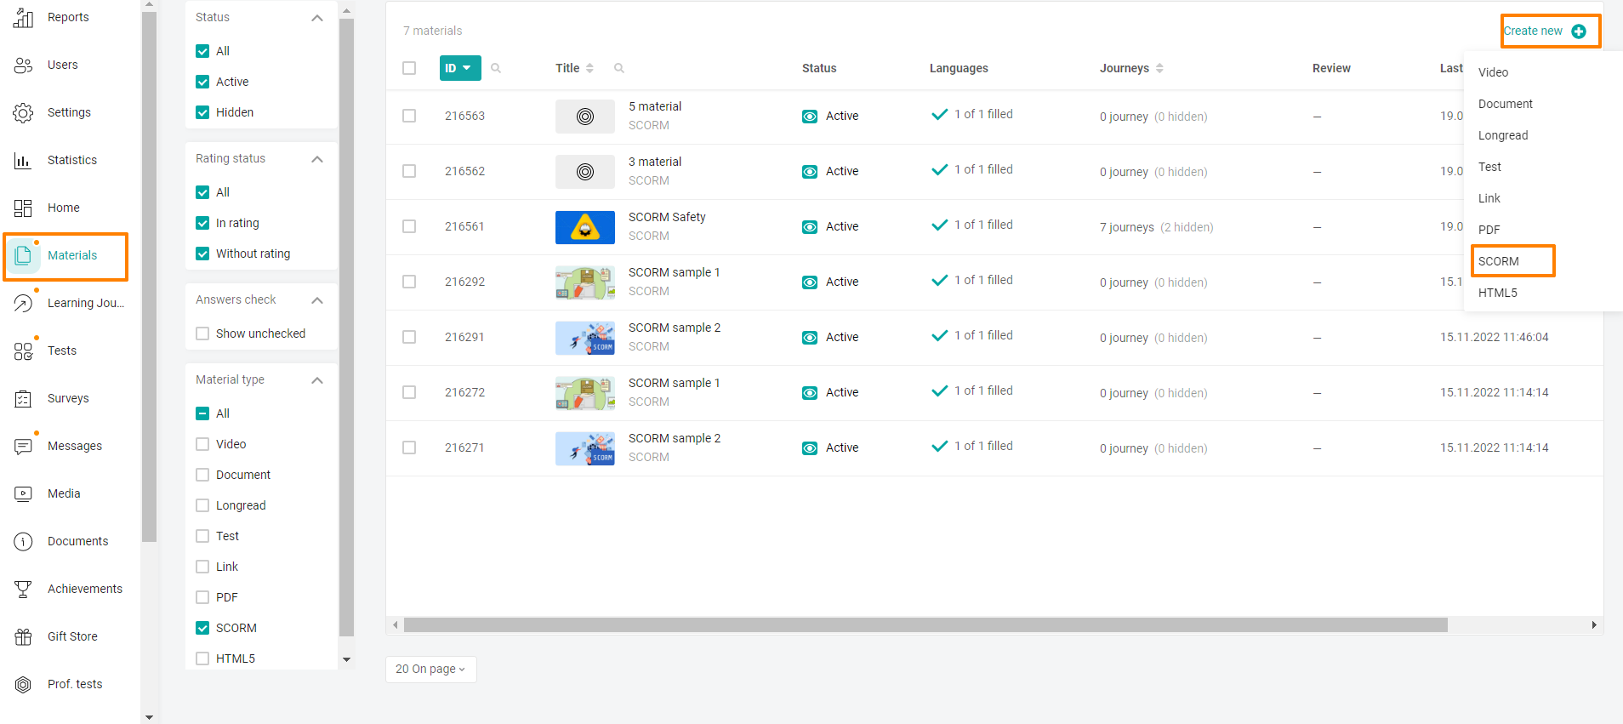Open the 20 On page dropdown
Viewport: 1623px width, 724px height.
point(430,669)
